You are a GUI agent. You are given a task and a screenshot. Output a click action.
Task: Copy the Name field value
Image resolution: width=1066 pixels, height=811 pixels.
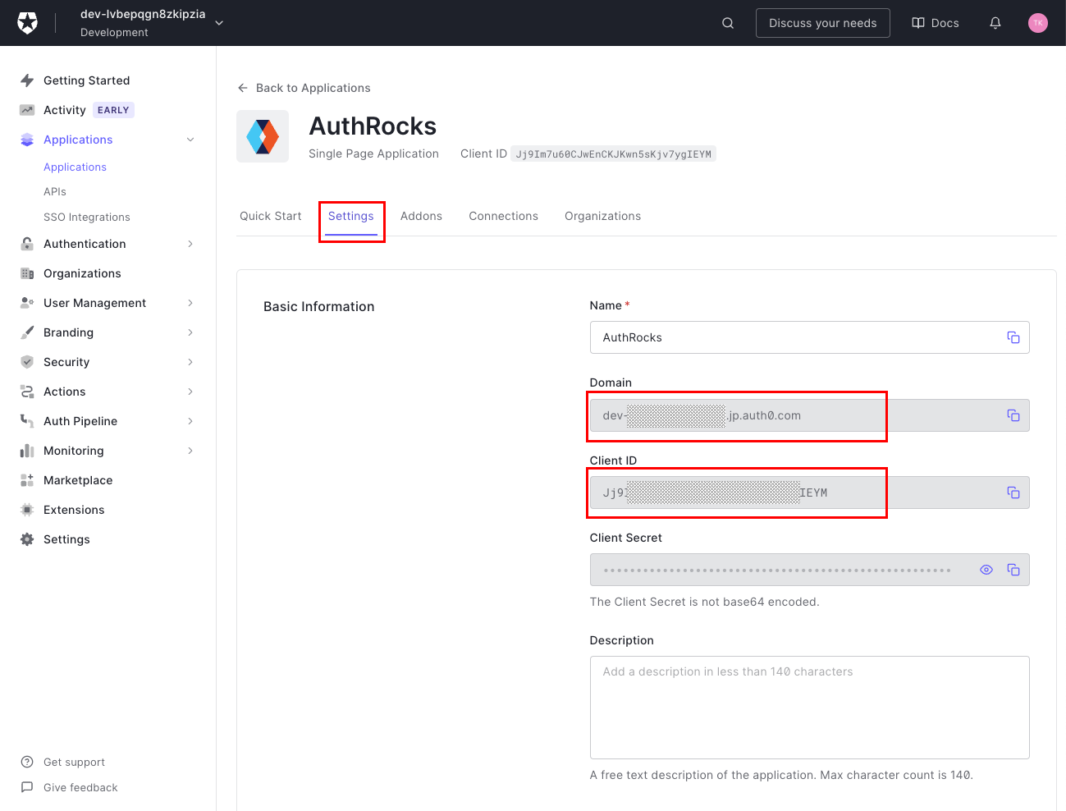(x=1013, y=337)
